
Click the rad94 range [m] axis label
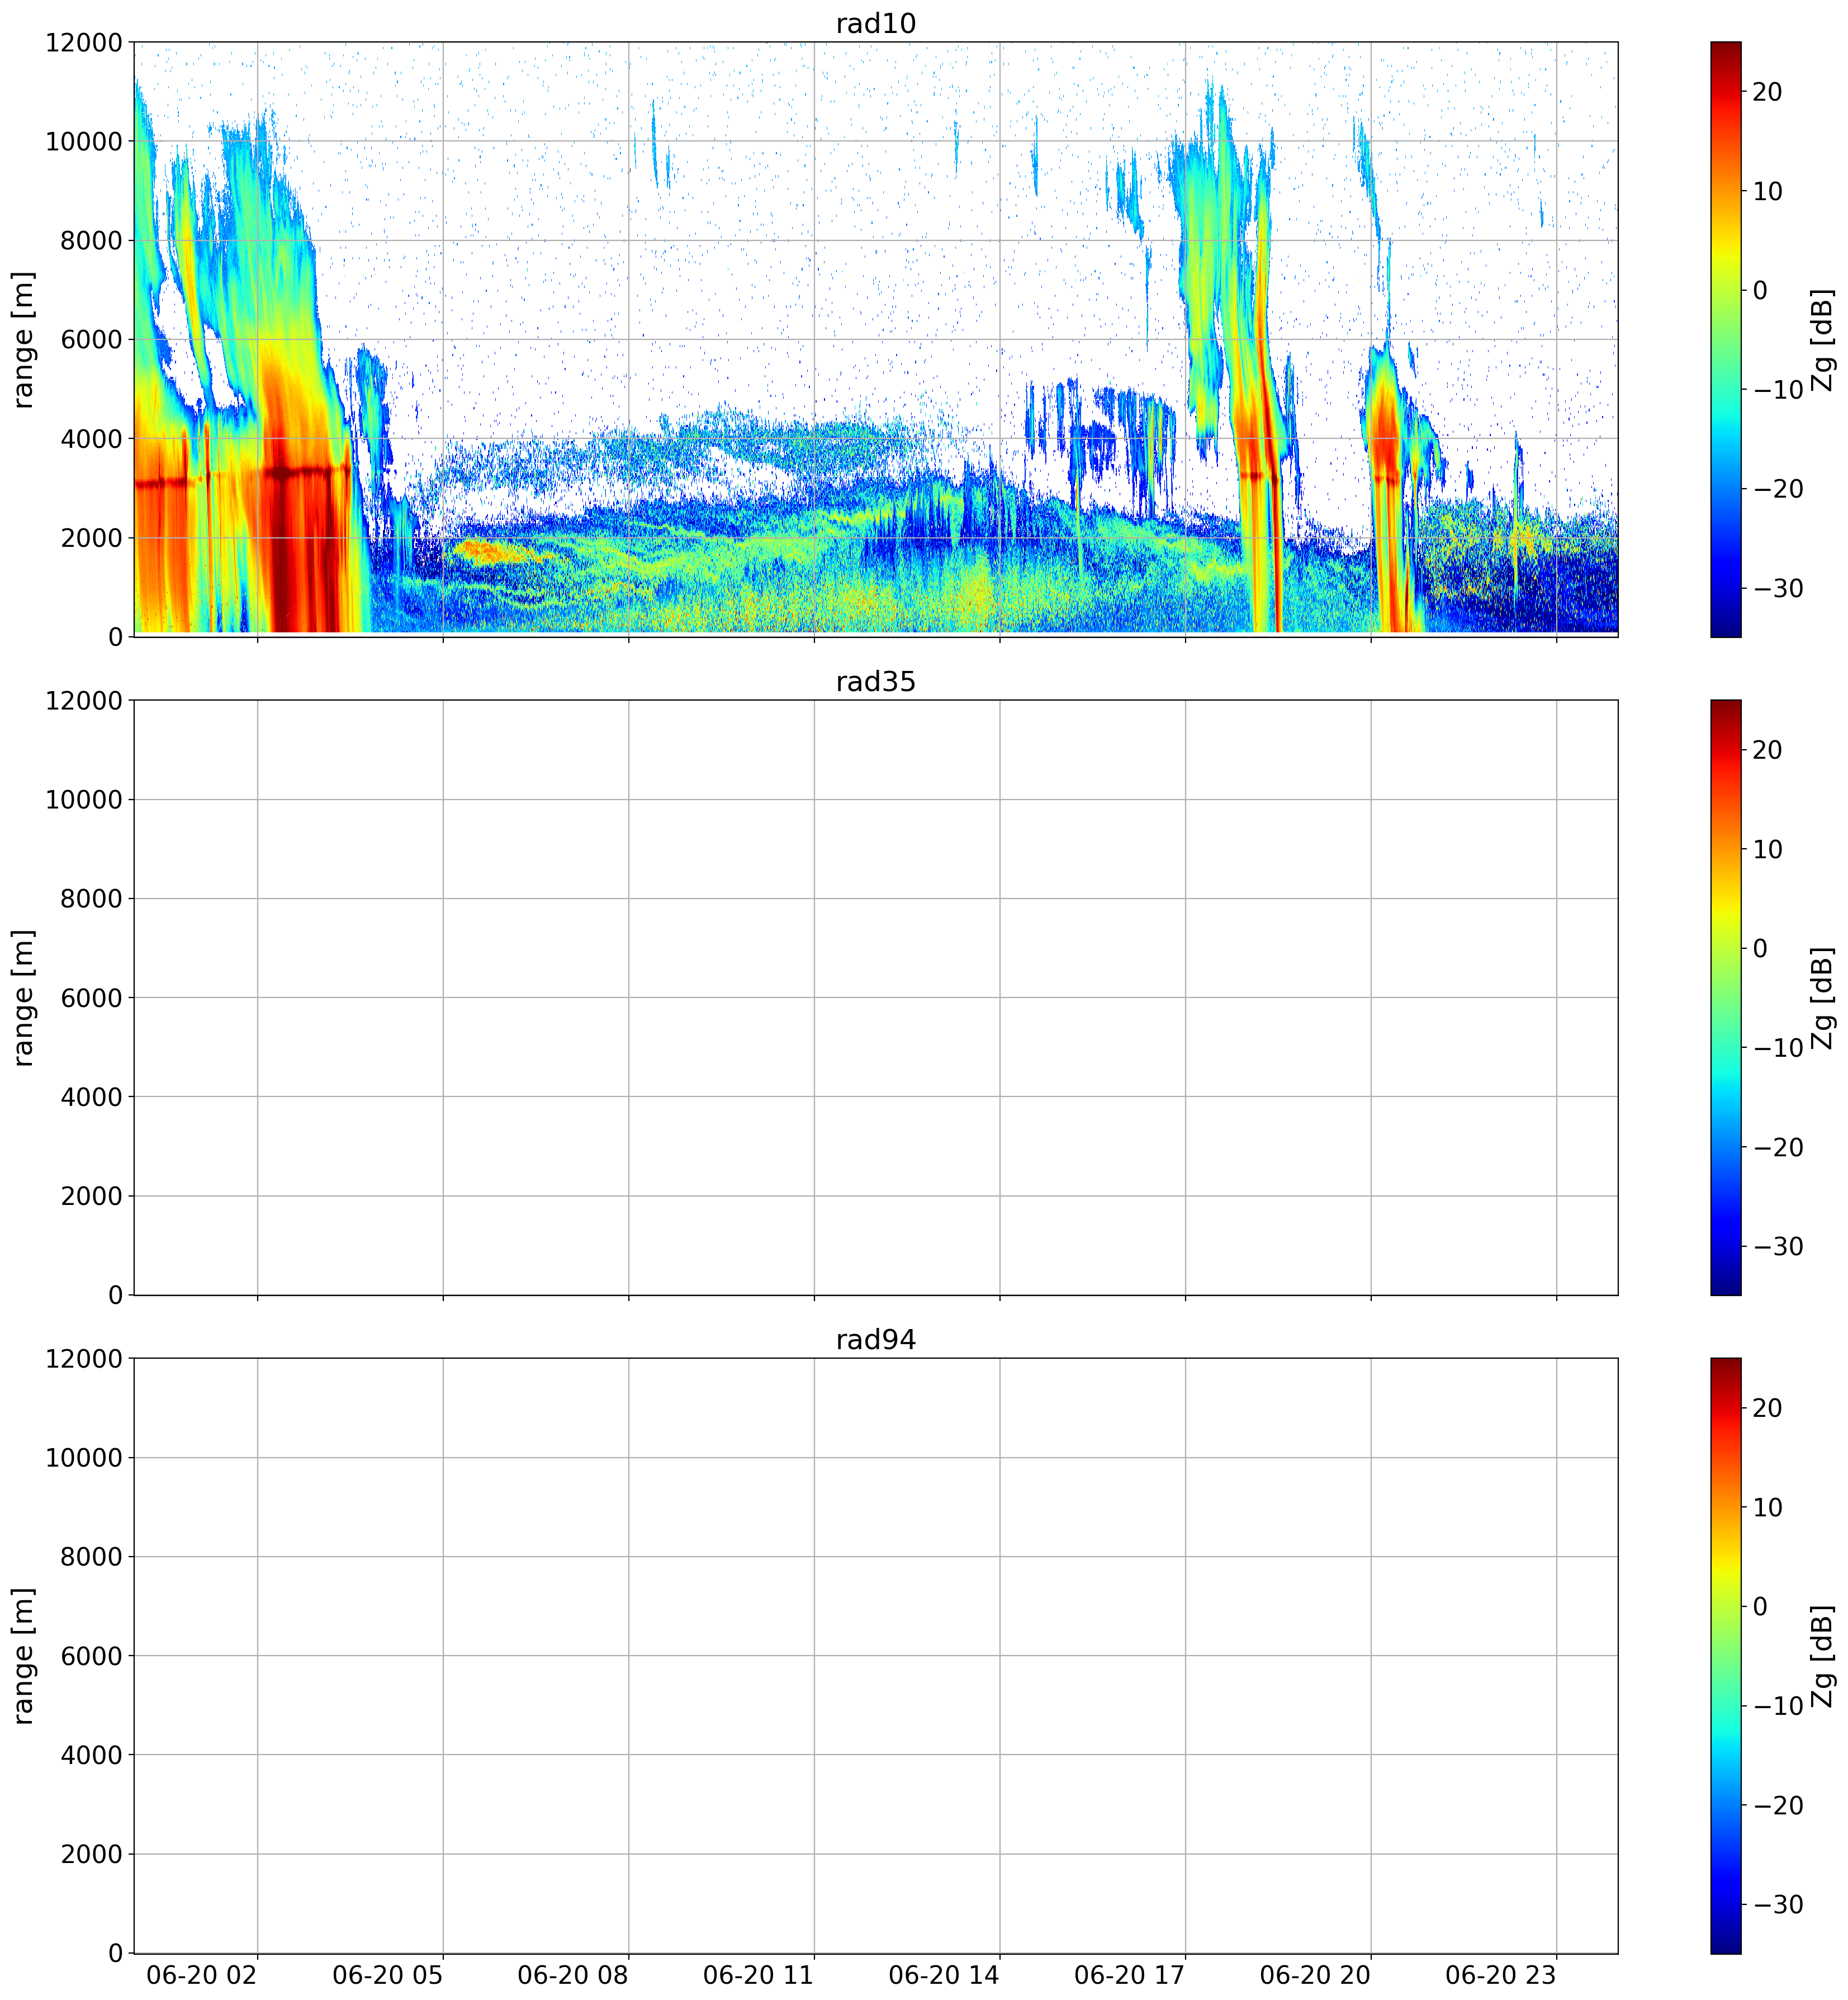[x=24, y=1655]
